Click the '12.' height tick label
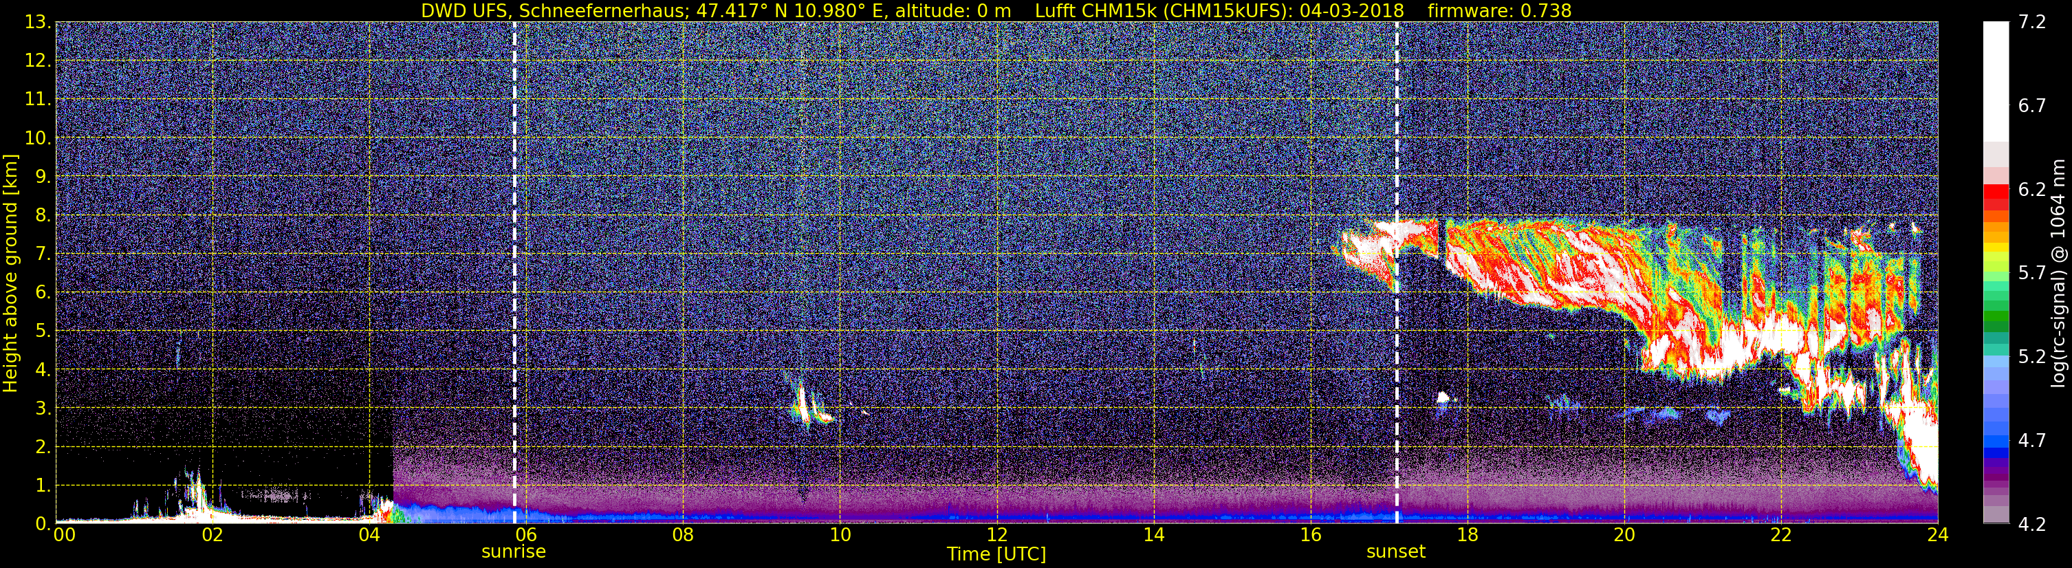Viewport: 2072px width, 568px height. tap(38, 61)
